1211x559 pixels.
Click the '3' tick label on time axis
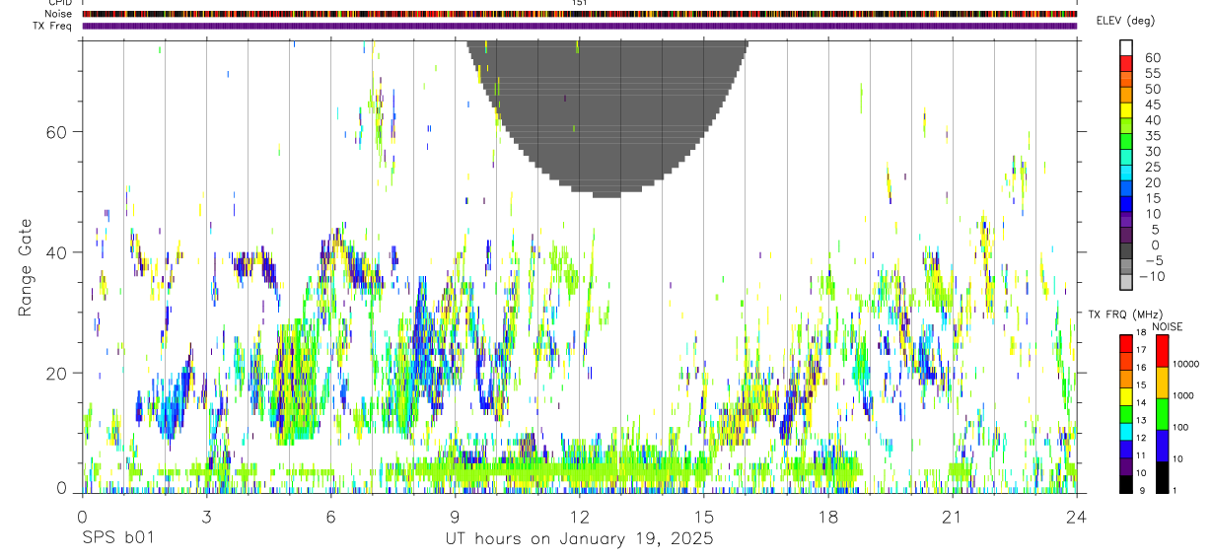[206, 517]
